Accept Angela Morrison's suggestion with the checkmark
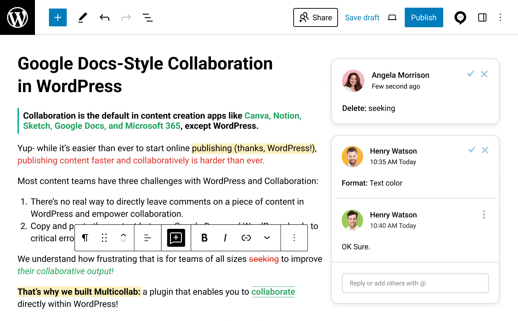This screenshot has width=518, height=321. (x=470, y=74)
